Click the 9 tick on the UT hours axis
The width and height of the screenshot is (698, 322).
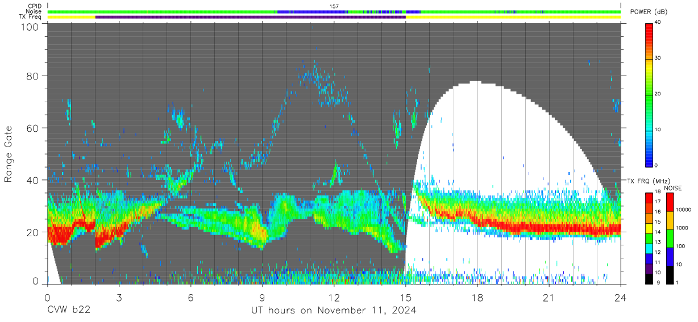[x=262, y=298]
